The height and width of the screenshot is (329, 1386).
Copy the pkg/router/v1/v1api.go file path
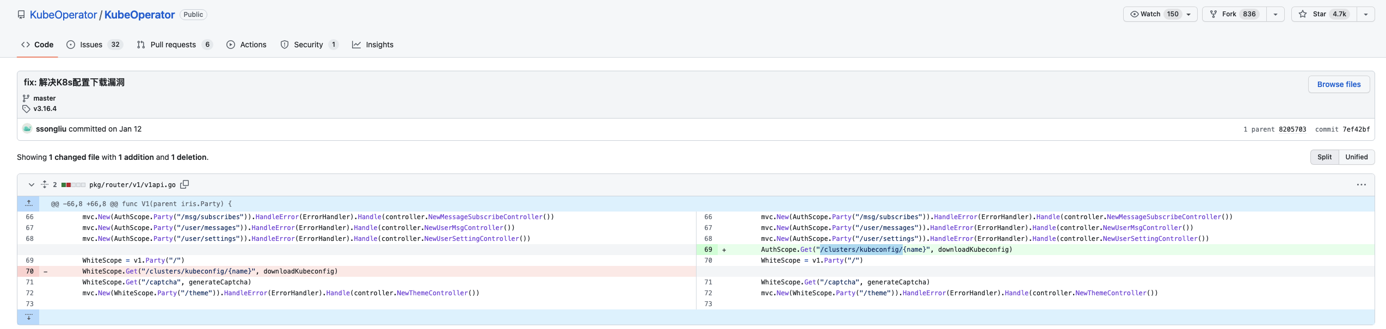pyautogui.click(x=184, y=184)
